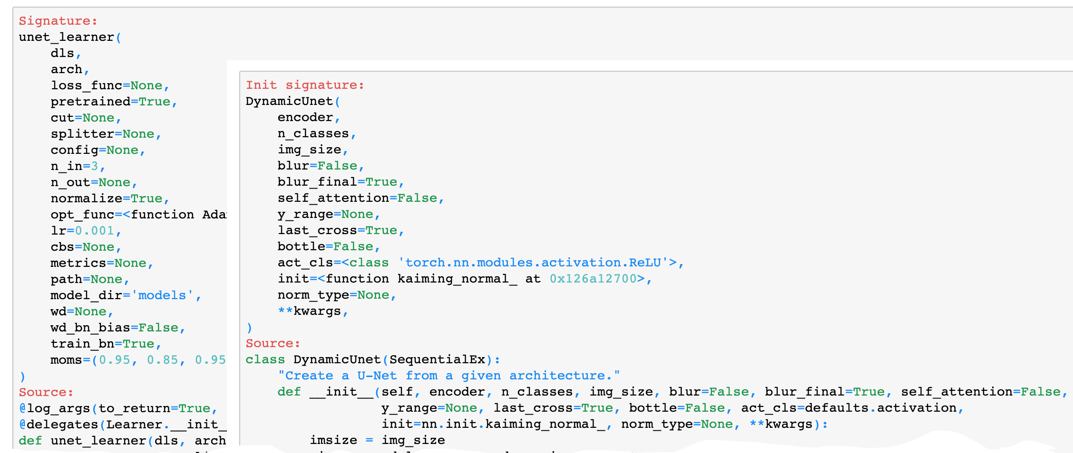1073x453 pixels.
Task: Click the left panel 'Source:' heading
Action: click(x=46, y=392)
